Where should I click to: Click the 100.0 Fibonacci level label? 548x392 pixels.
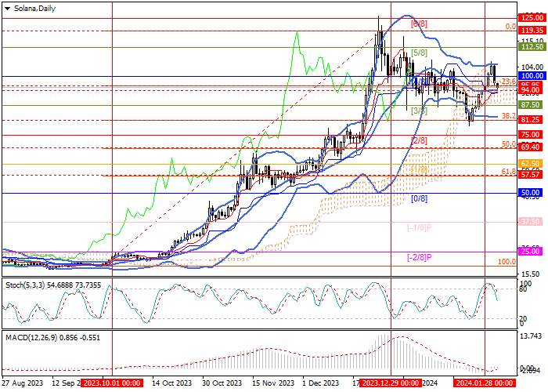click(x=507, y=262)
